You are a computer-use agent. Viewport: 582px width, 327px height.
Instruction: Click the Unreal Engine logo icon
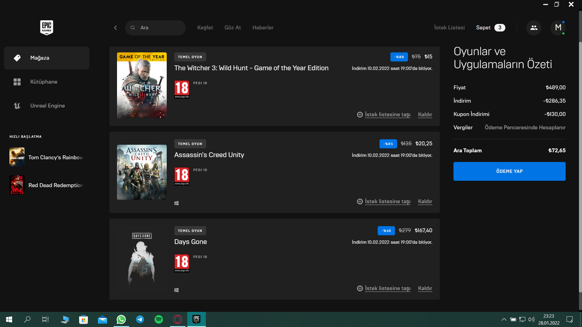[x=17, y=106]
